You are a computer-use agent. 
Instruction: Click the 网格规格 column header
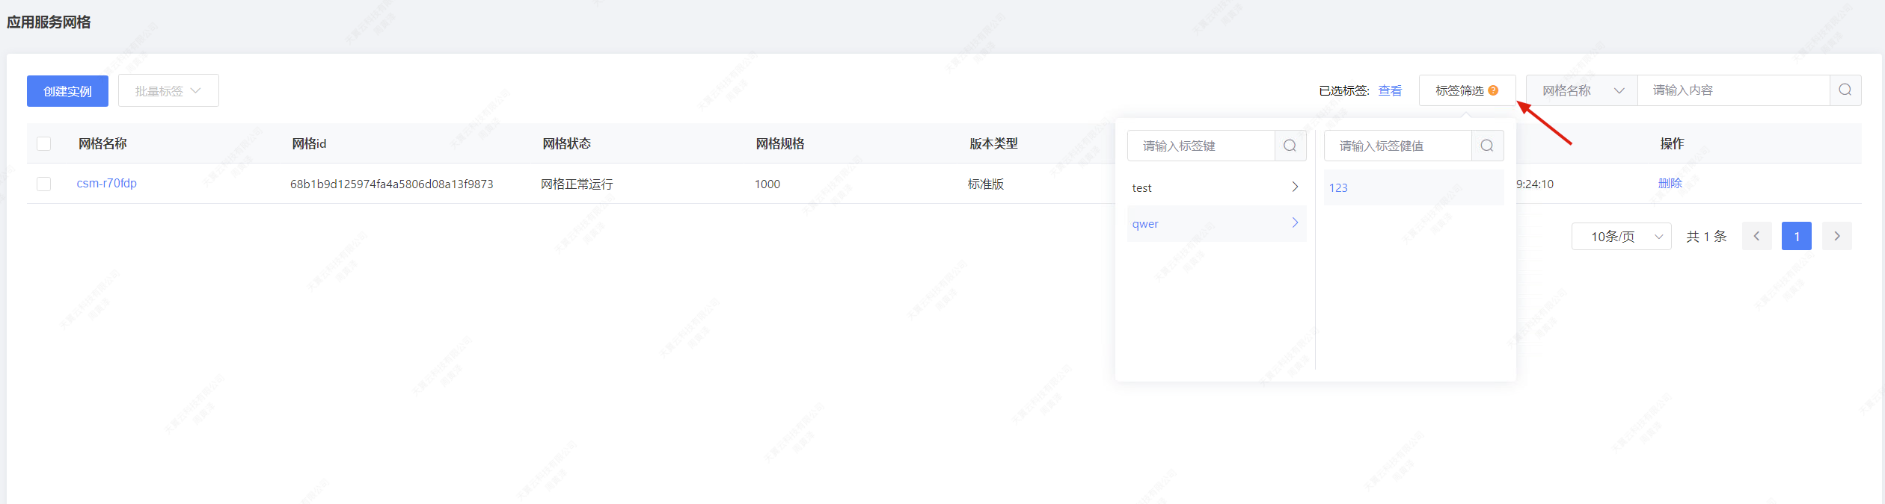779,143
